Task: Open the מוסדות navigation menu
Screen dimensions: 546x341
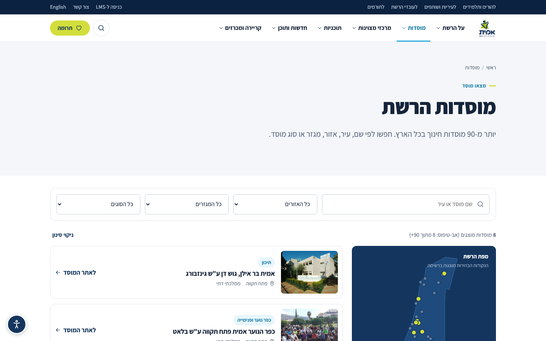Action: click(x=414, y=28)
